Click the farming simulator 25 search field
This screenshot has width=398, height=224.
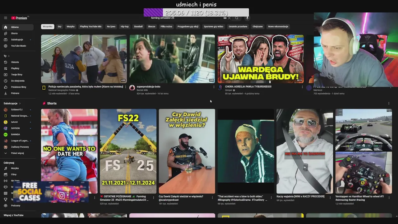[x=186, y=18]
